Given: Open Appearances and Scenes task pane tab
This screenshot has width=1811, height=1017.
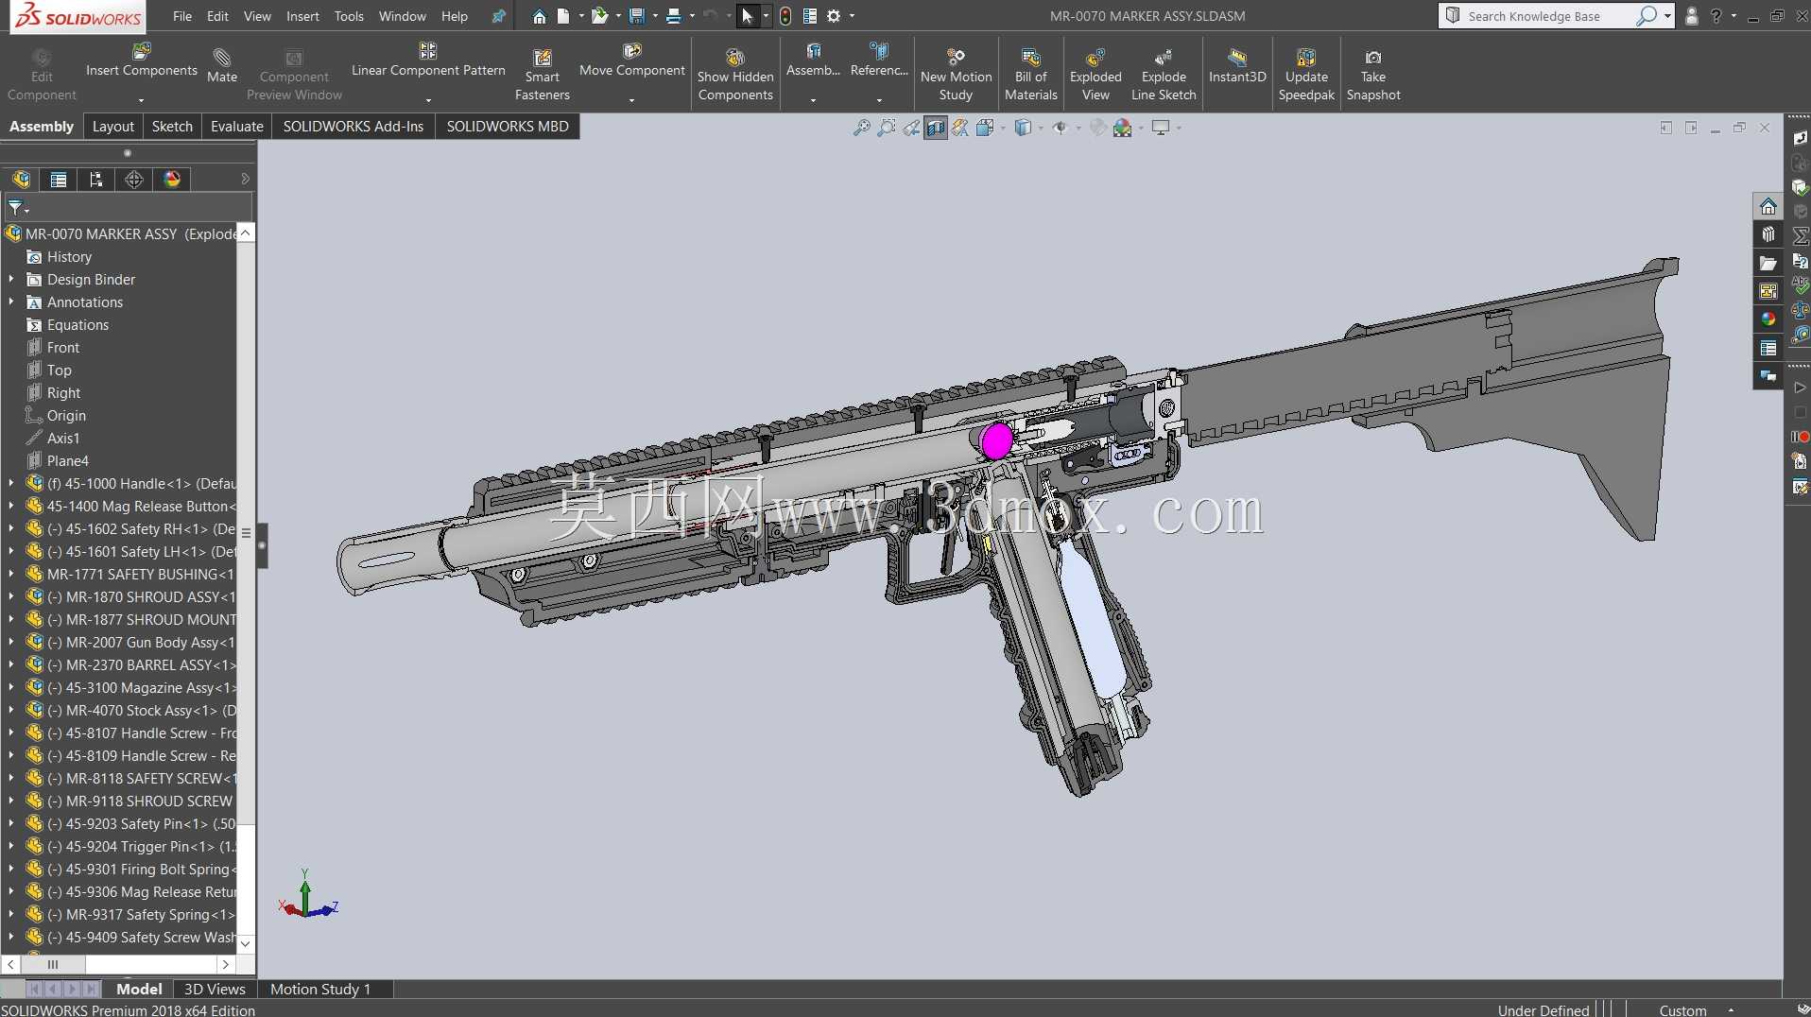Looking at the screenshot, I should coord(1768,319).
